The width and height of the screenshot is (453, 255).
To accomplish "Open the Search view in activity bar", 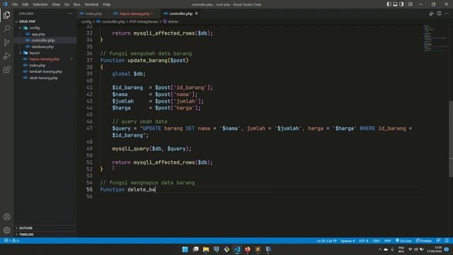I will [x=6, y=28].
